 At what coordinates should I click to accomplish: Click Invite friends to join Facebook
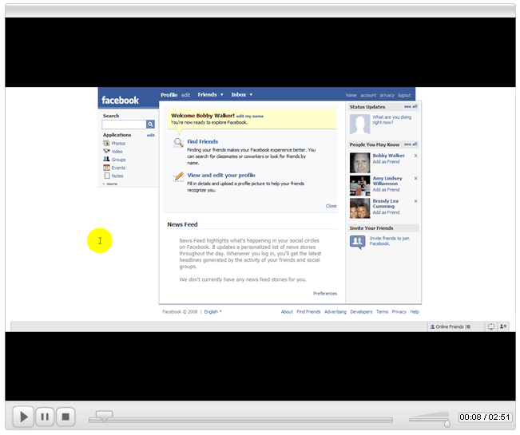pyautogui.click(x=389, y=241)
